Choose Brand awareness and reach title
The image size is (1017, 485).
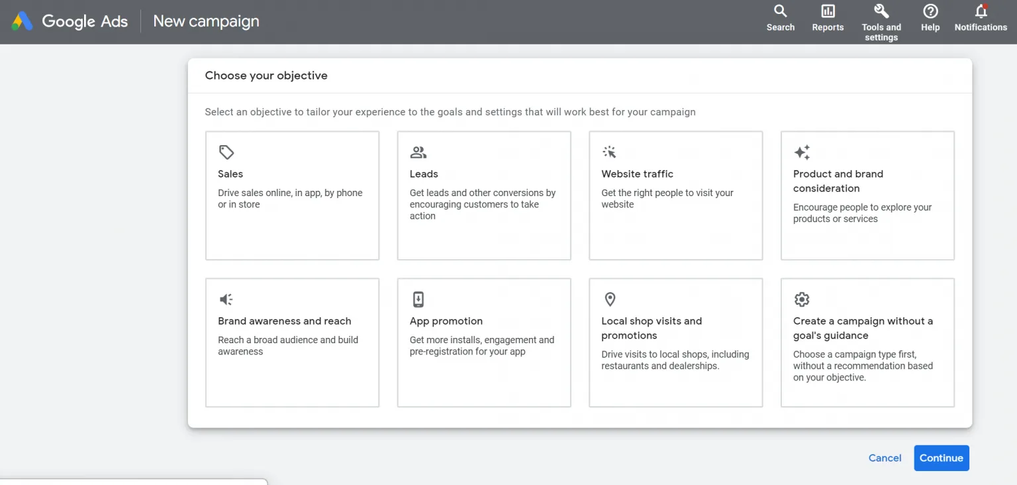tap(285, 321)
